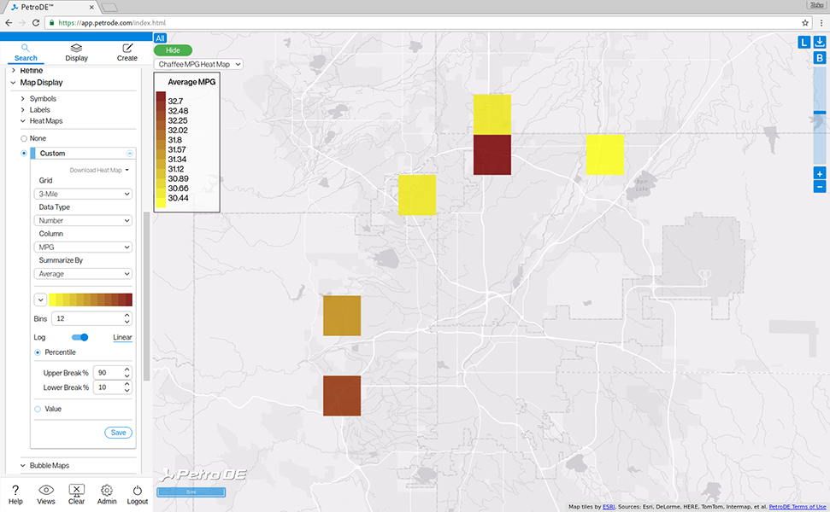Open a new browser tab

pos(109,8)
